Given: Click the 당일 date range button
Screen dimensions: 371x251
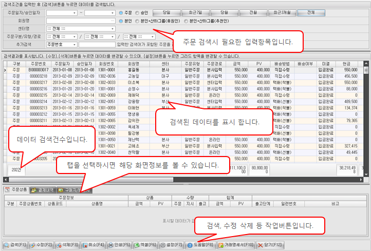Looking at the screenshot, I should click(167, 13).
